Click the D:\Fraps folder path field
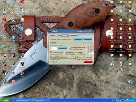The width and height of the screenshot is (136, 102). coord(71,42)
